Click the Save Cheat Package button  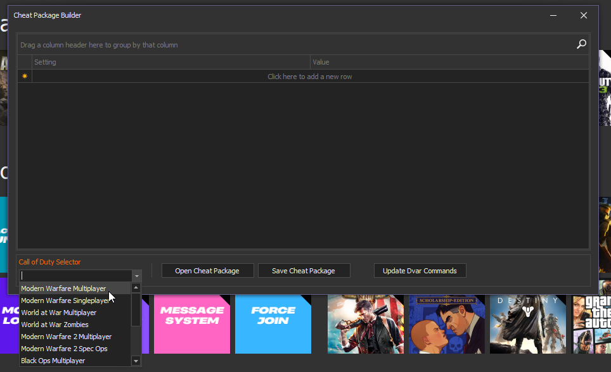(x=304, y=270)
